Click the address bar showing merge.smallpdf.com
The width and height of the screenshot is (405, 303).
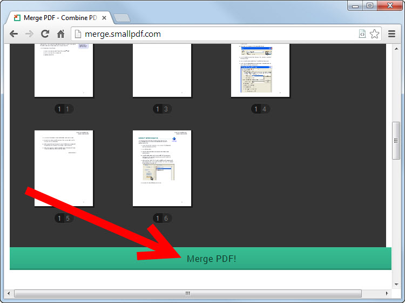click(226, 34)
